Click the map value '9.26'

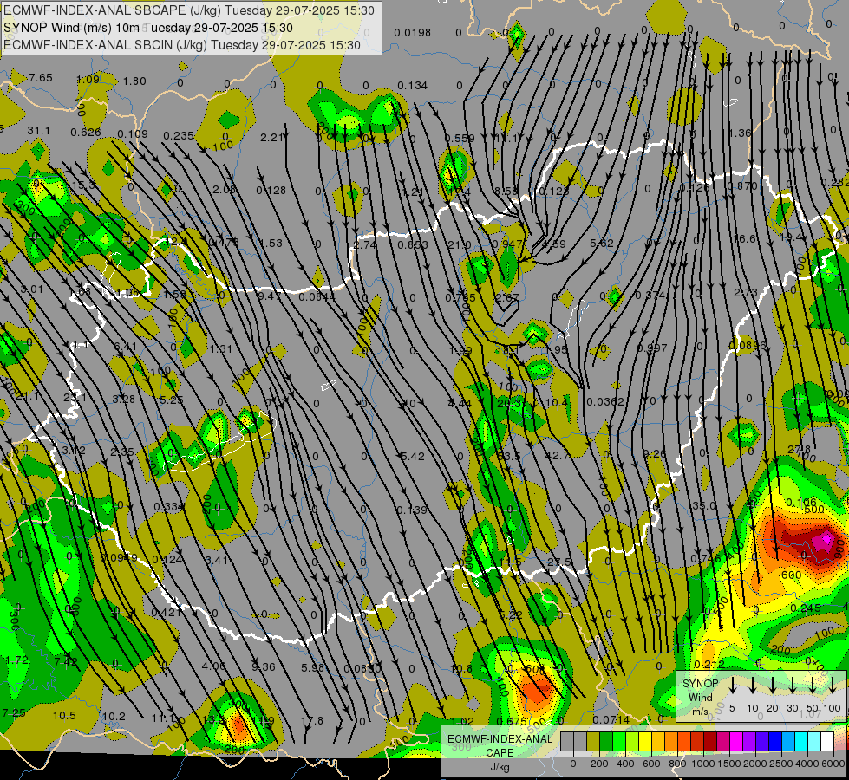pyautogui.click(x=655, y=453)
